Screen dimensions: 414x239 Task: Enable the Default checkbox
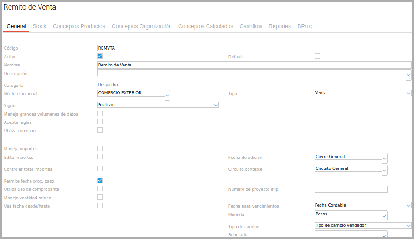click(x=317, y=56)
